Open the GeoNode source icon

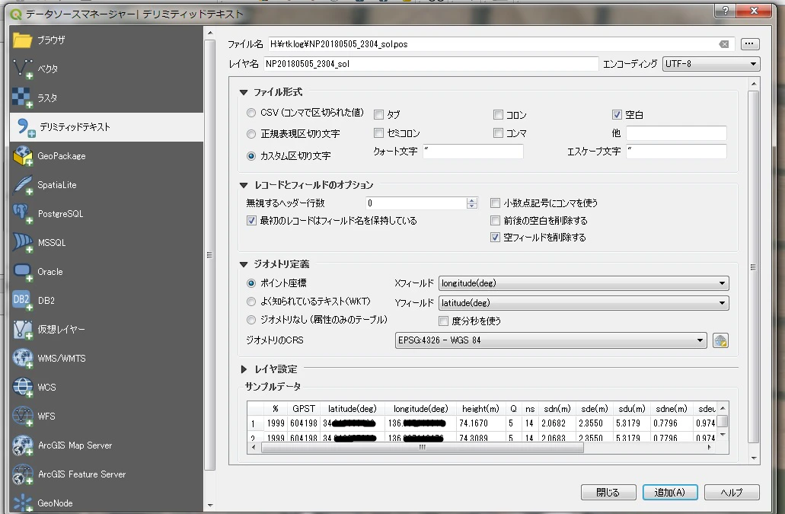[22, 503]
